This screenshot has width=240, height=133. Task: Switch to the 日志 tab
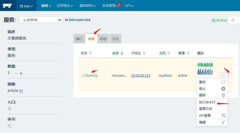coord(115,39)
